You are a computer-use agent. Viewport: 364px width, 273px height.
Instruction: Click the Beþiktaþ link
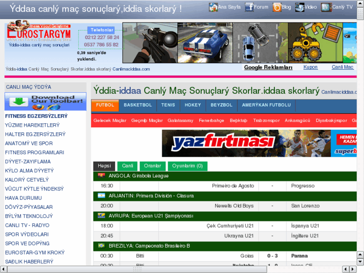(238, 120)
